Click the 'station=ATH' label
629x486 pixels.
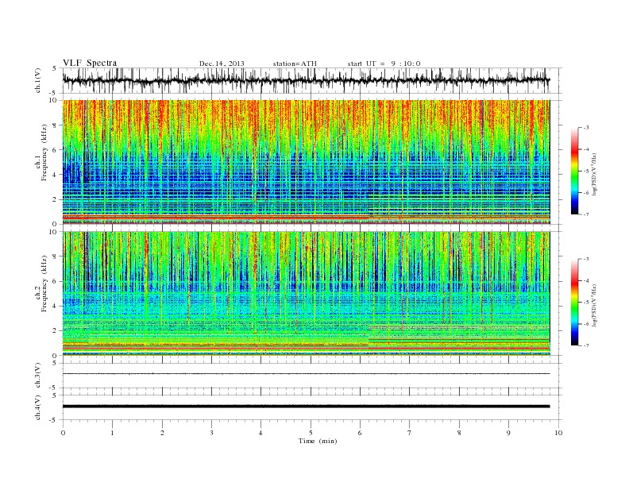coord(295,64)
